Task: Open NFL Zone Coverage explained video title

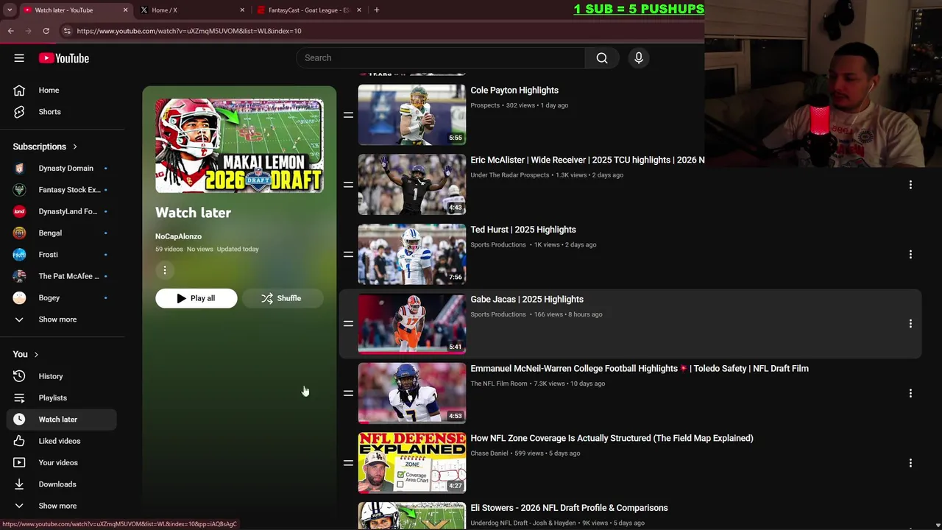Action: [x=612, y=438]
